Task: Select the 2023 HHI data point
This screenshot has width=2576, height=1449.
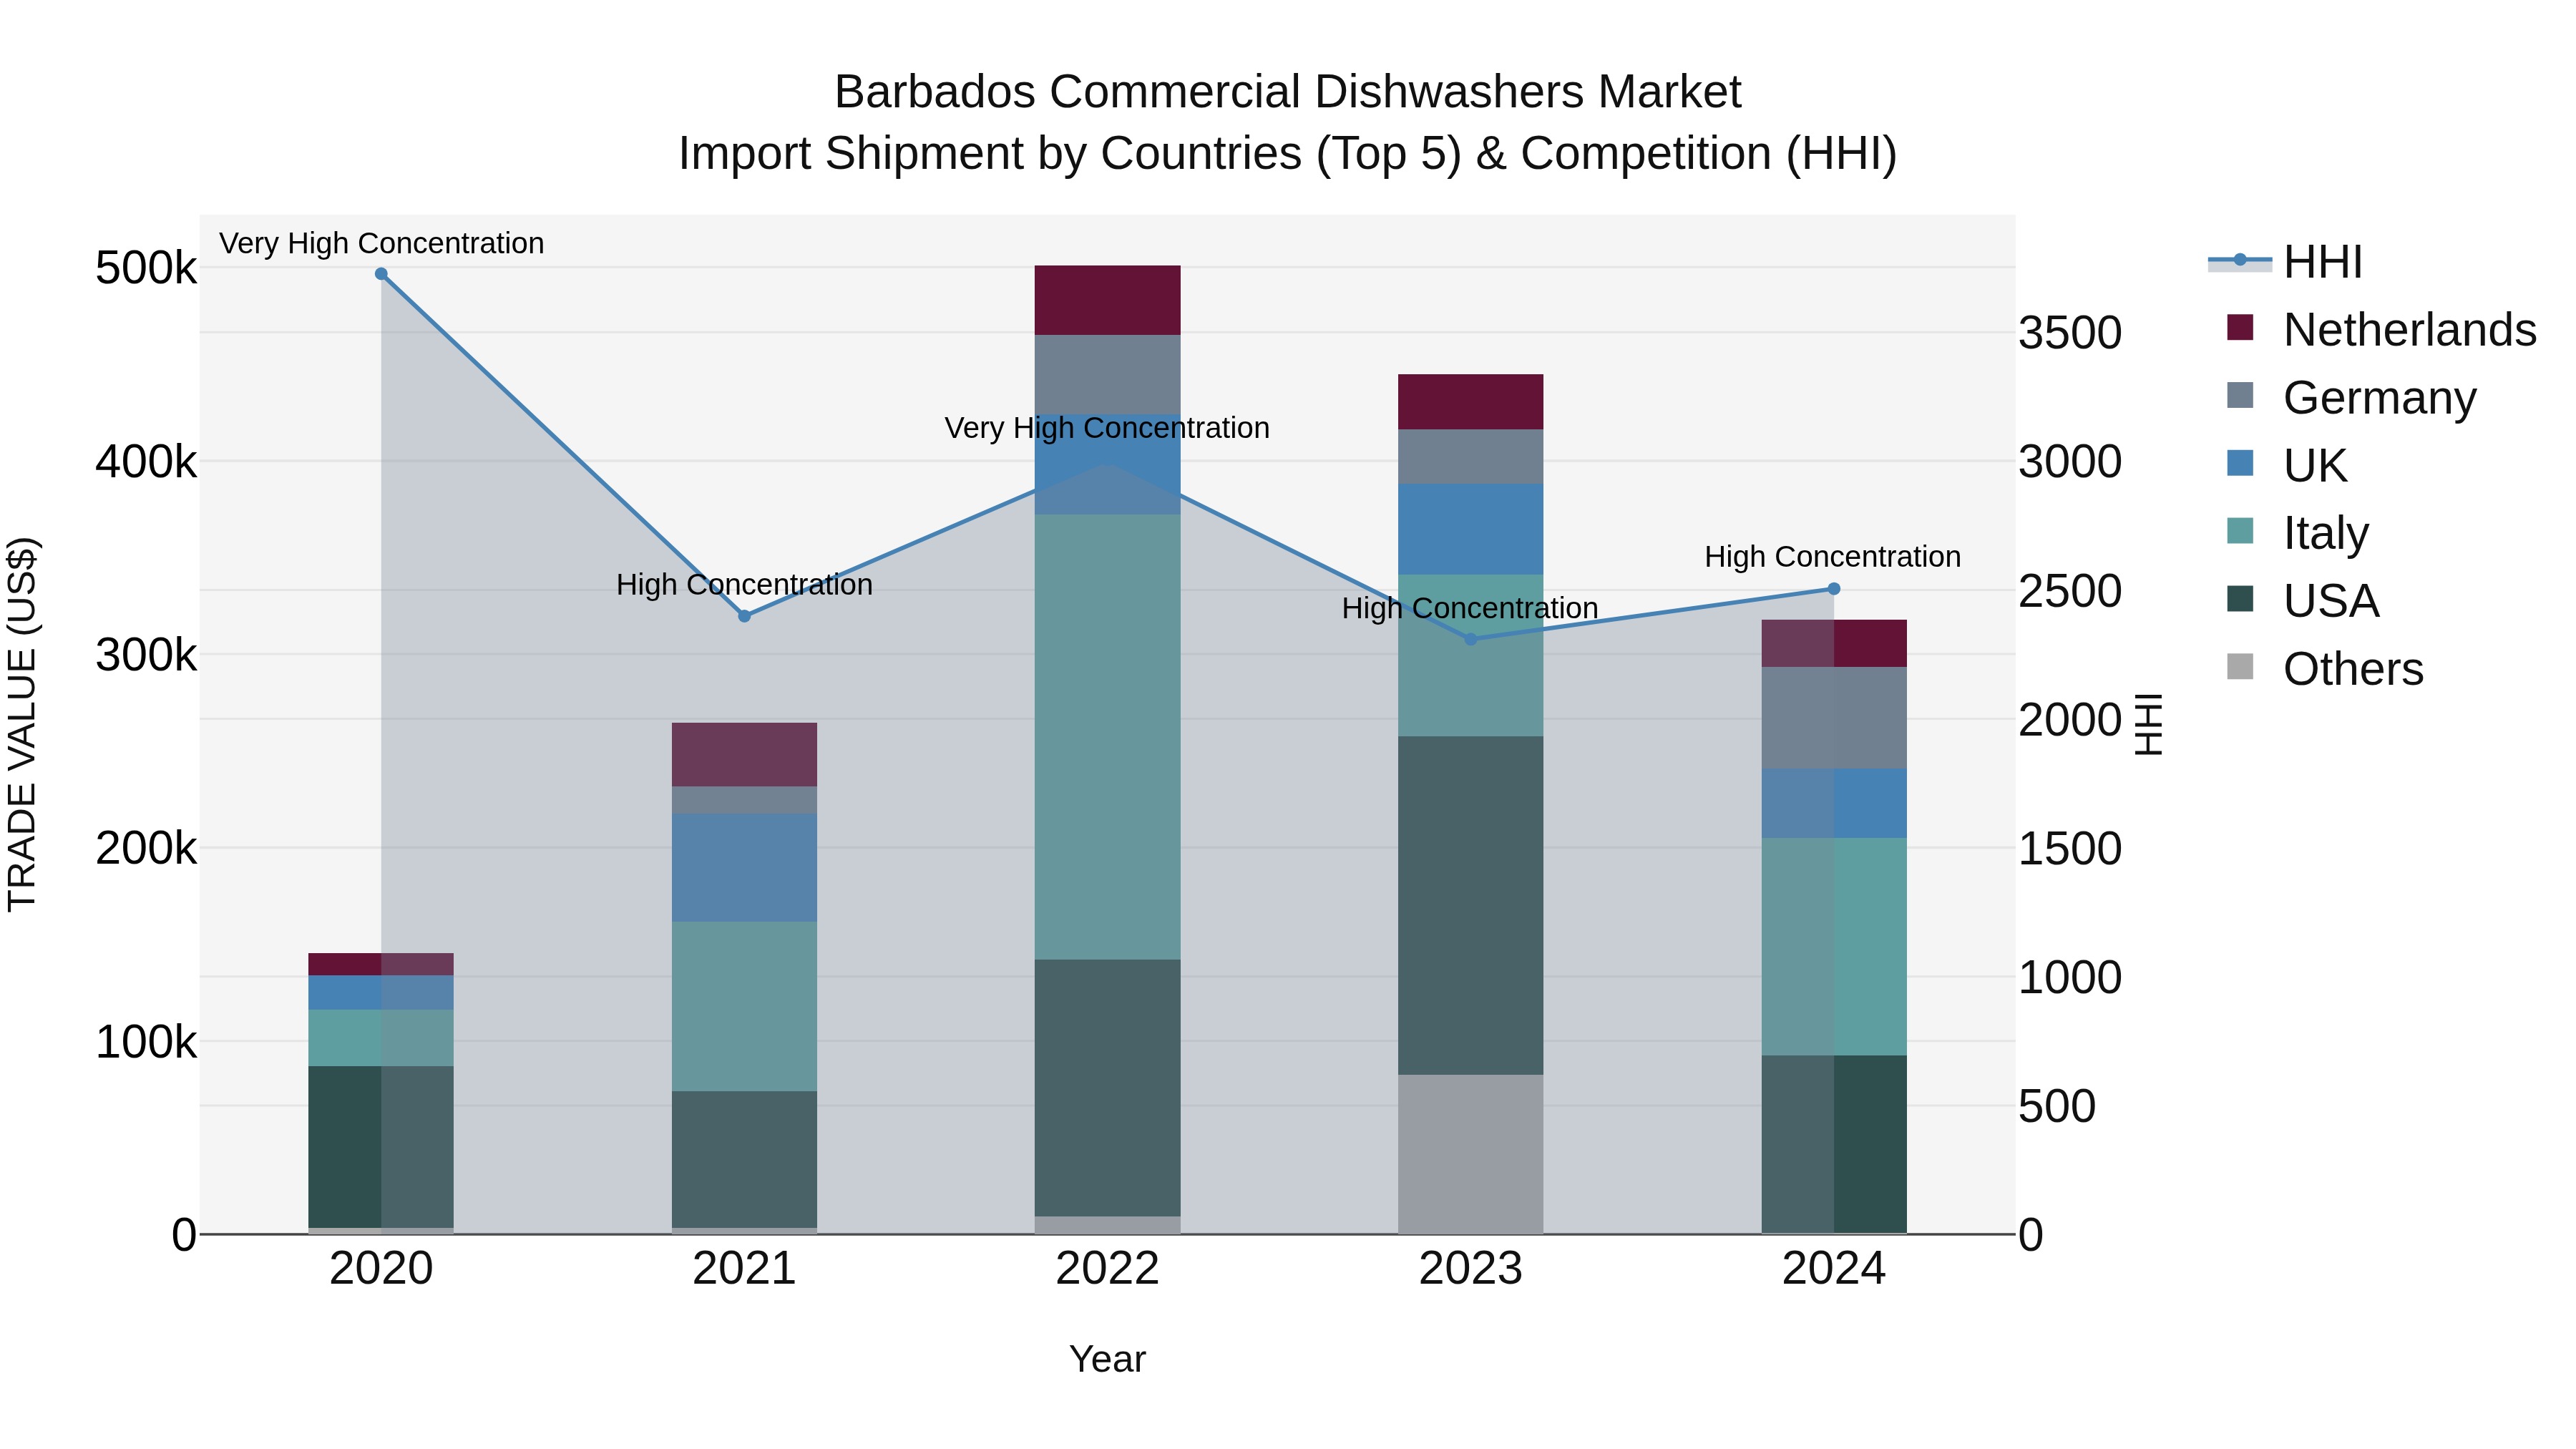Action: [x=1470, y=639]
